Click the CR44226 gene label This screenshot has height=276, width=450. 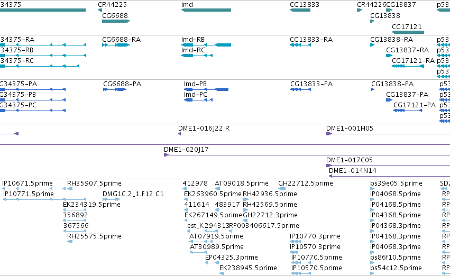pos(371,5)
